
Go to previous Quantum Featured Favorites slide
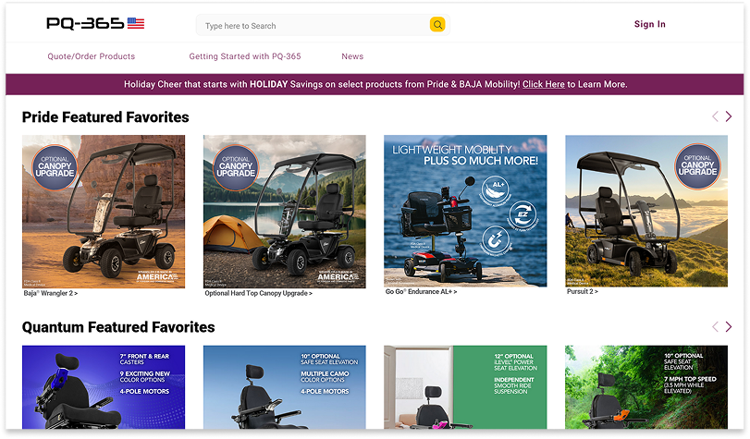715,326
